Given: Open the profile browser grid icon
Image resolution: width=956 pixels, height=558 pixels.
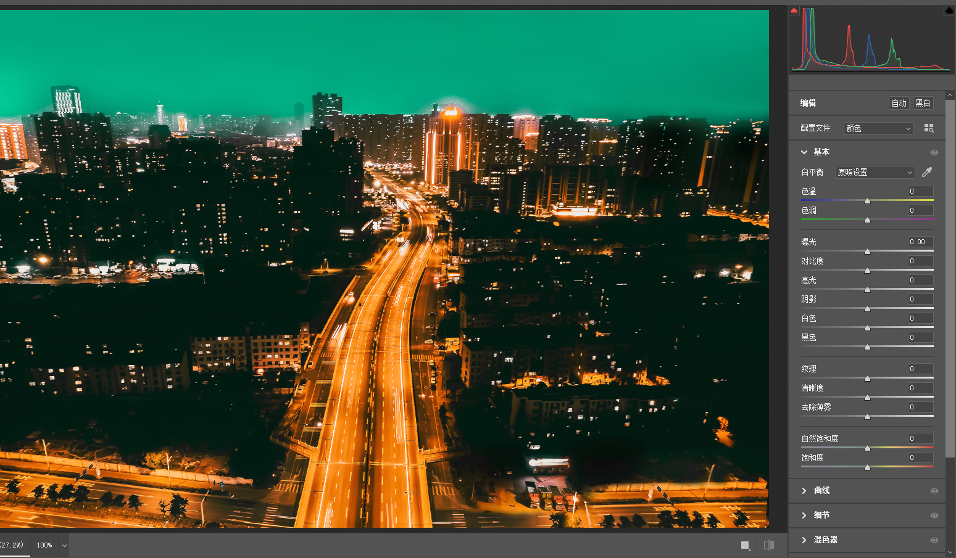Looking at the screenshot, I should point(929,128).
